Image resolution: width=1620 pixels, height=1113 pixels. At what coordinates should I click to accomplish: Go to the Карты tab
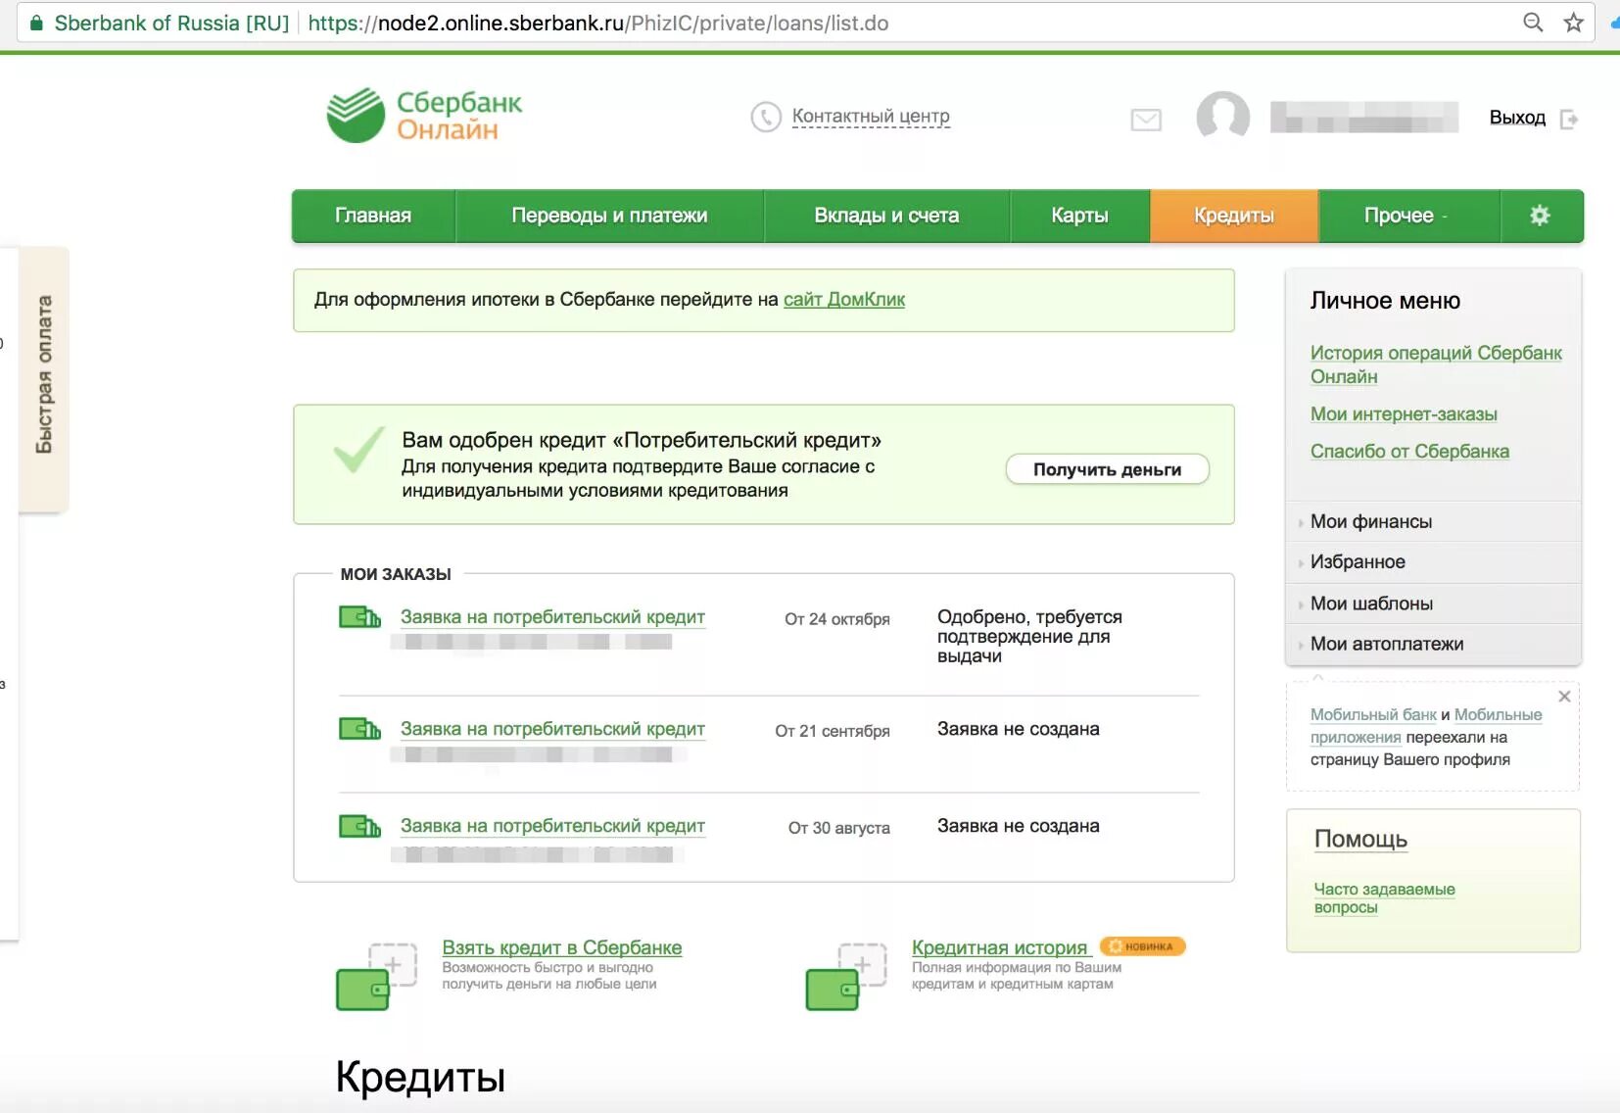(1079, 216)
